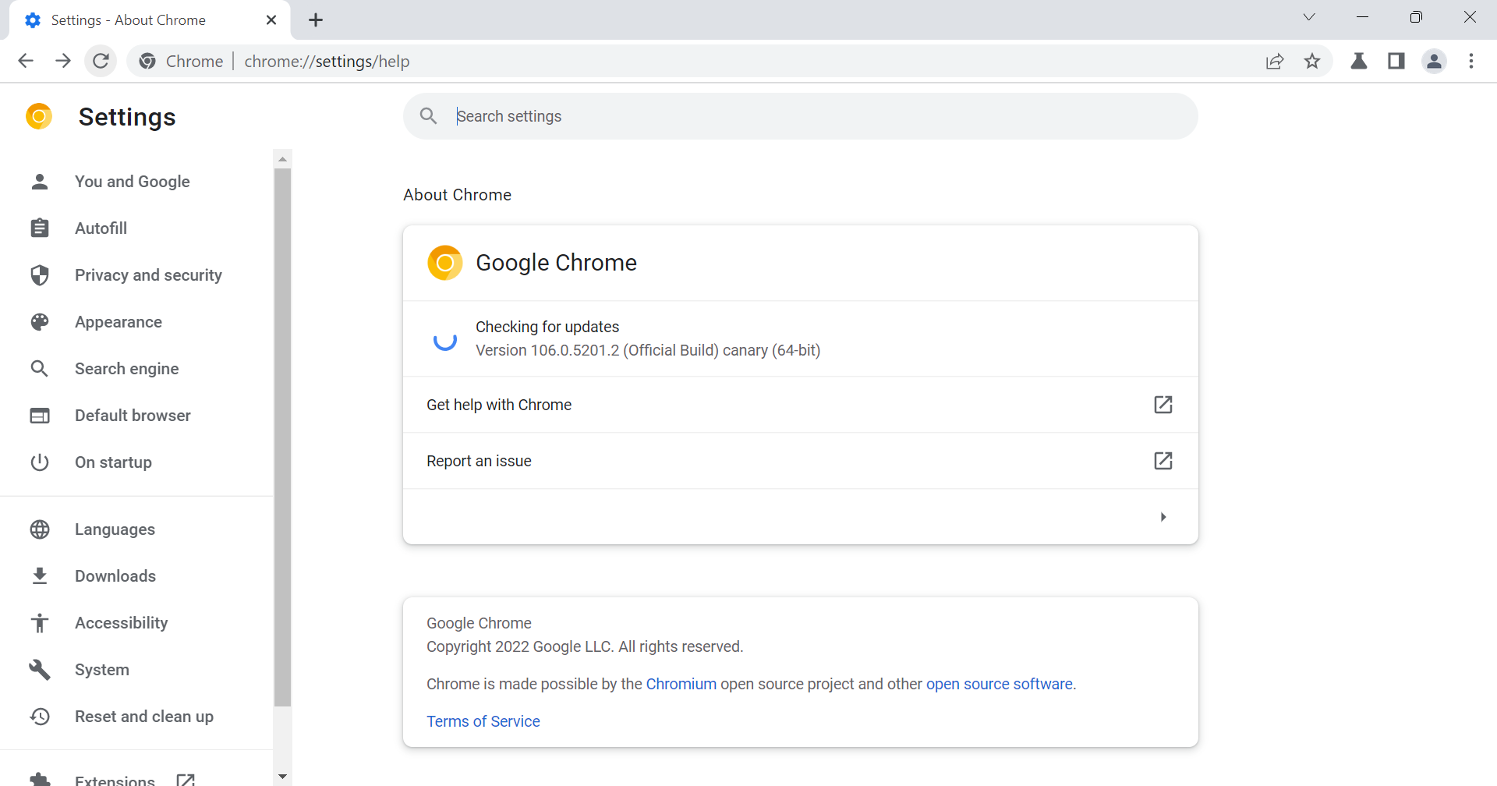This screenshot has height=786, width=1497.
Task: Open the side panel icon
Action: [1396, 61]
